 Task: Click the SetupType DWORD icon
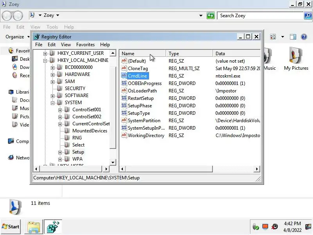point(124,113)
